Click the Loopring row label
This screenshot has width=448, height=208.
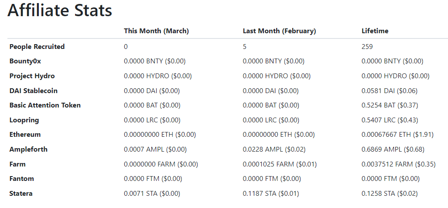tap(24, 120)
